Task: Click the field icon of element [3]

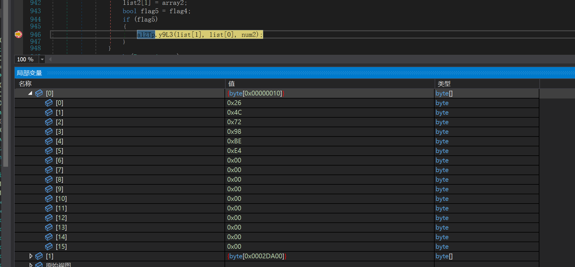Action: 49,131
